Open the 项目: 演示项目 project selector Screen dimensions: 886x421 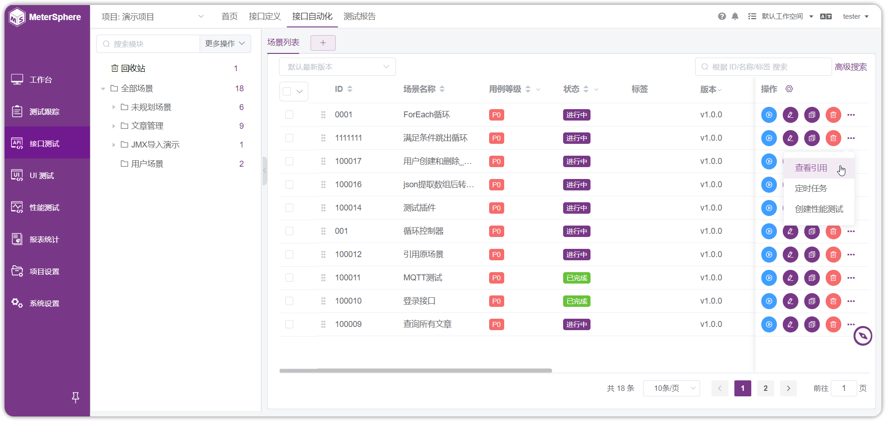(x=152, y=17)
